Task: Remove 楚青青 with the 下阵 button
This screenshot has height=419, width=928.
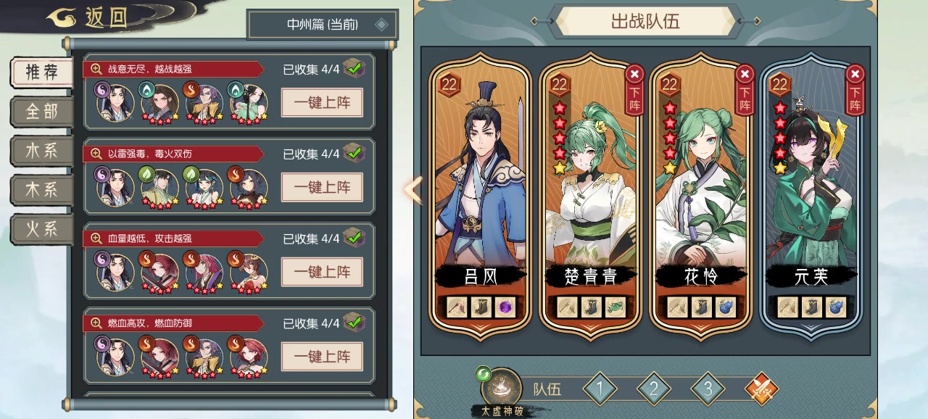Action: (x=634, y=89)
